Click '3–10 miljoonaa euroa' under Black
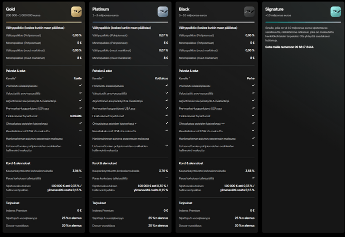 point(192,15)
